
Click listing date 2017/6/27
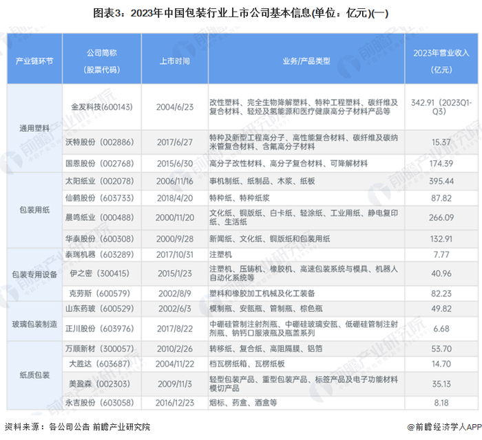pos(175,142)
